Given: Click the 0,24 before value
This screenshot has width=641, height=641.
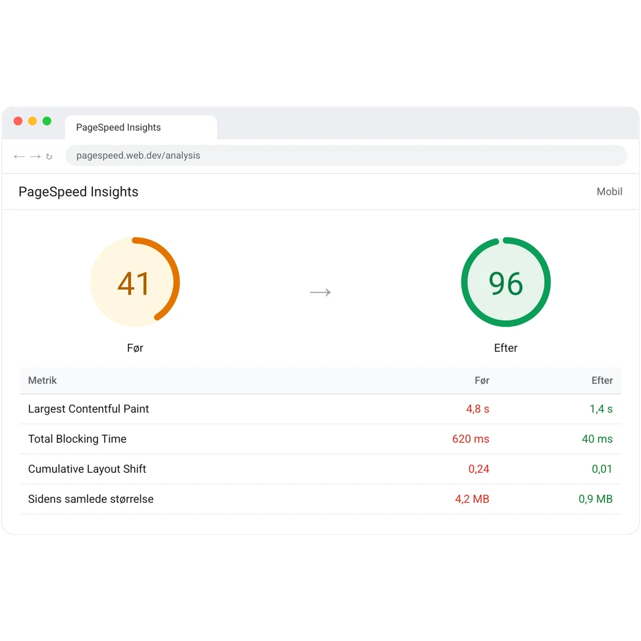Looking at the screenshot, I should 479,469.
